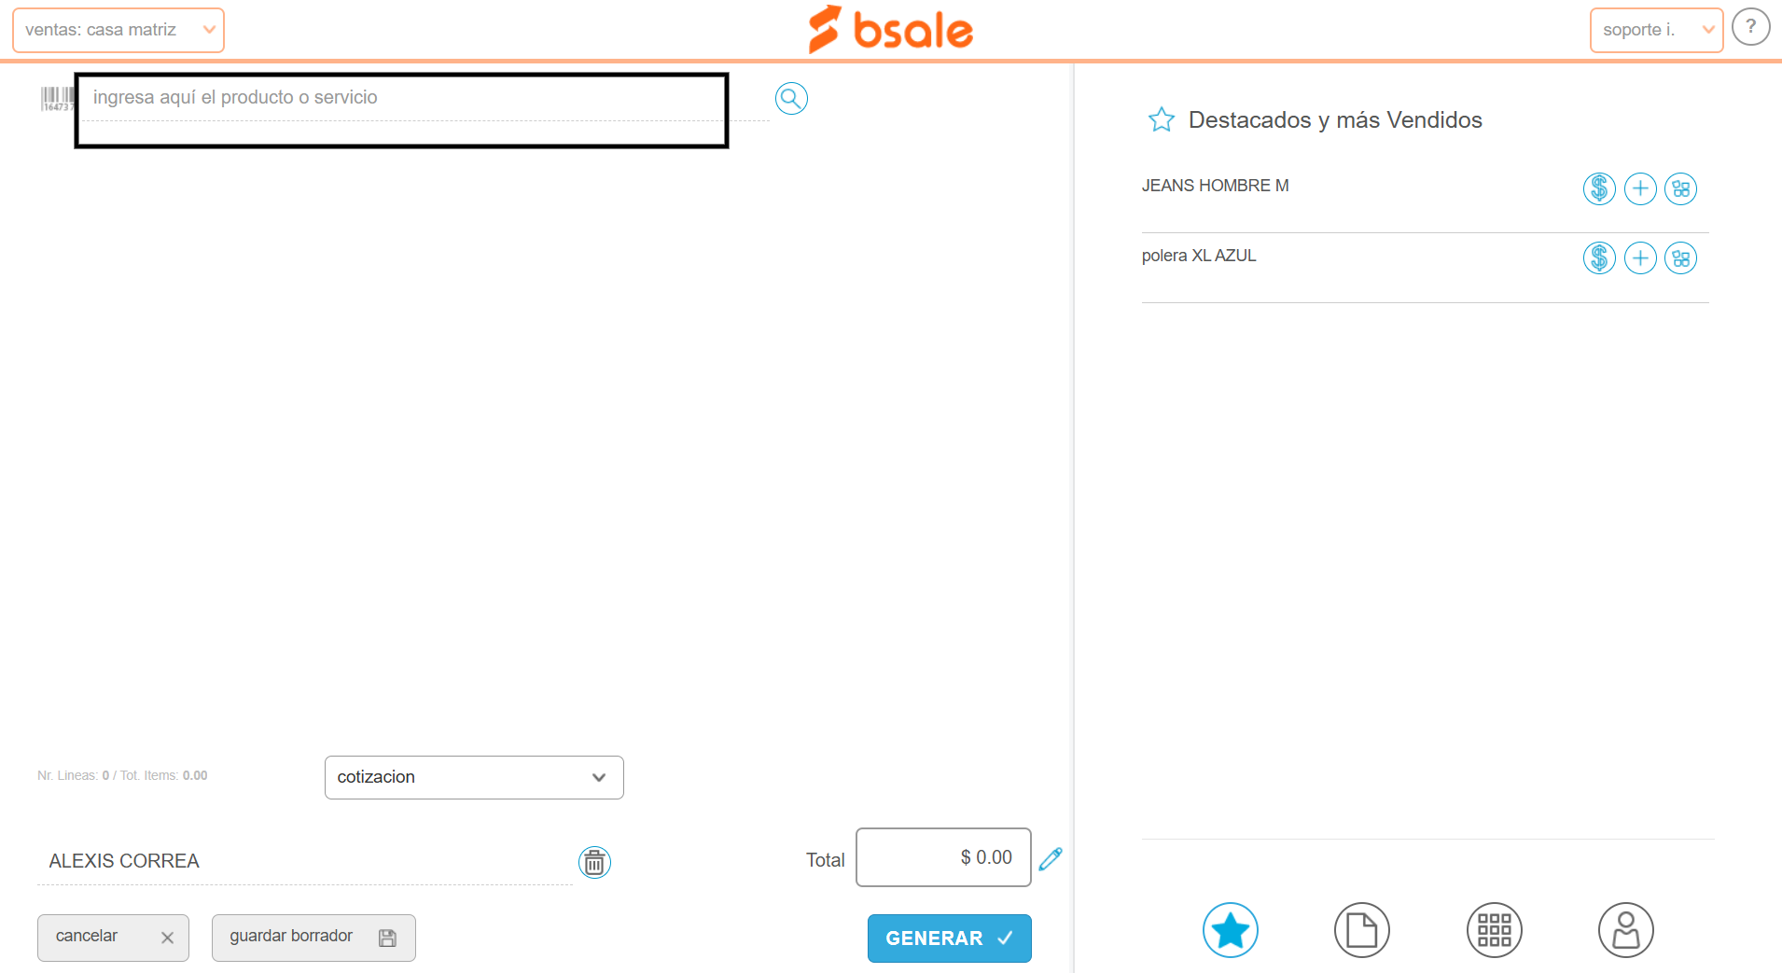Viewport: 1782px width, 973px height.
Task: Add JEANS HOMBRE M with plus icon
Action: coord(1640,188)
